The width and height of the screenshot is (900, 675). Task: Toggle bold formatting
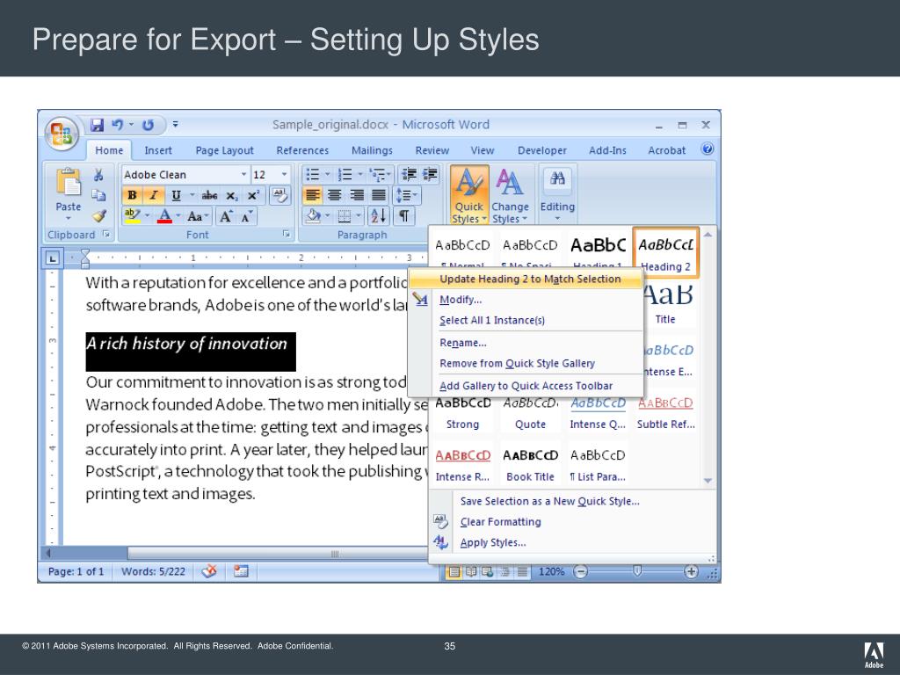132,196
